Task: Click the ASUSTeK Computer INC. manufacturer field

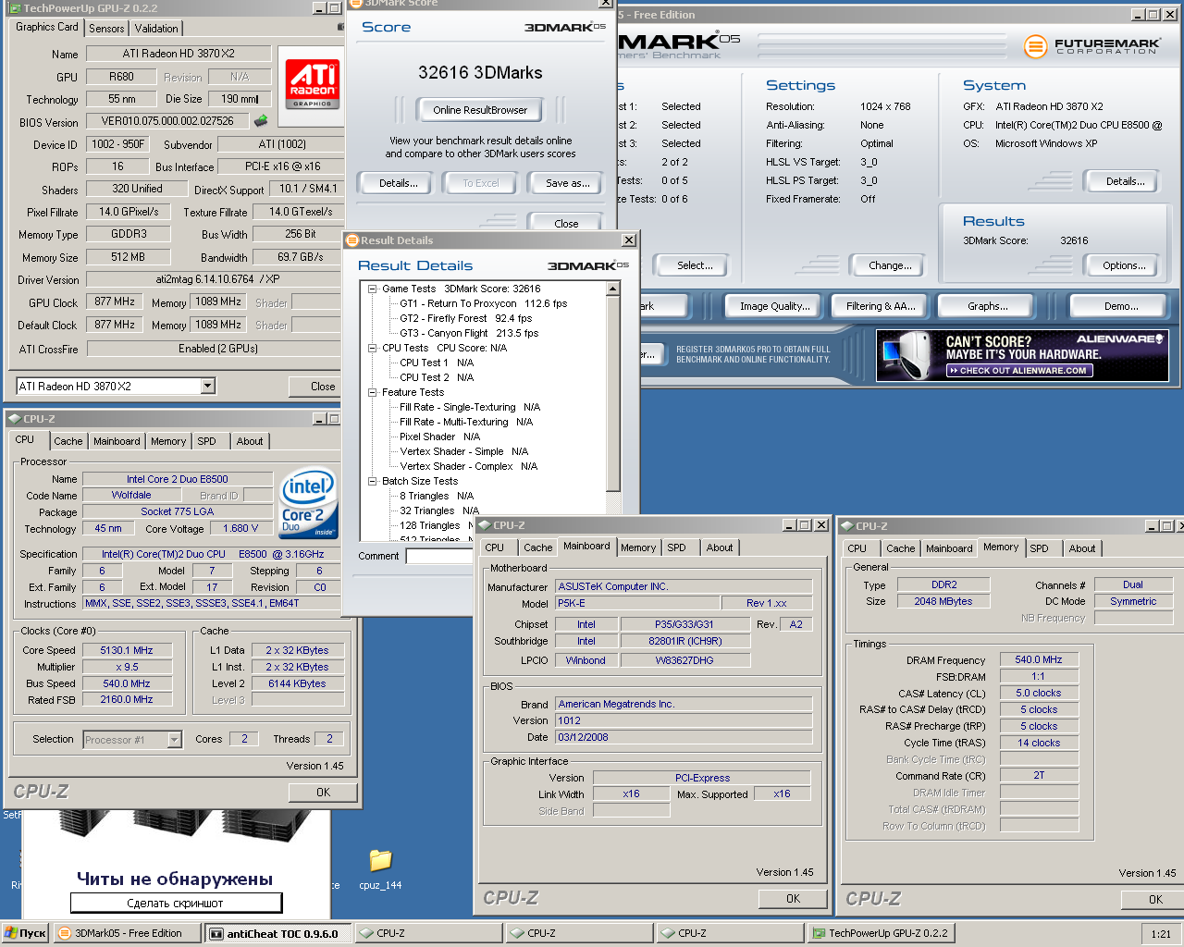Action: [684, 586]
